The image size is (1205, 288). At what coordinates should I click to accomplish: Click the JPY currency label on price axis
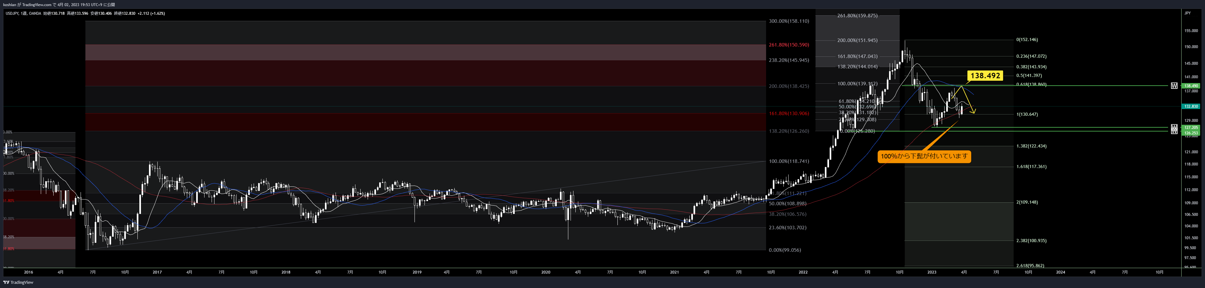click(x=1187, y=13)
